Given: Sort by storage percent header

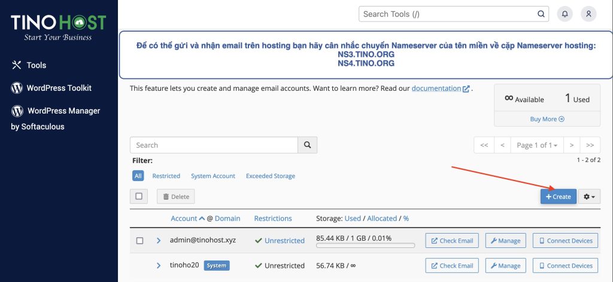Looking at the screenshot, I should 406,219.
